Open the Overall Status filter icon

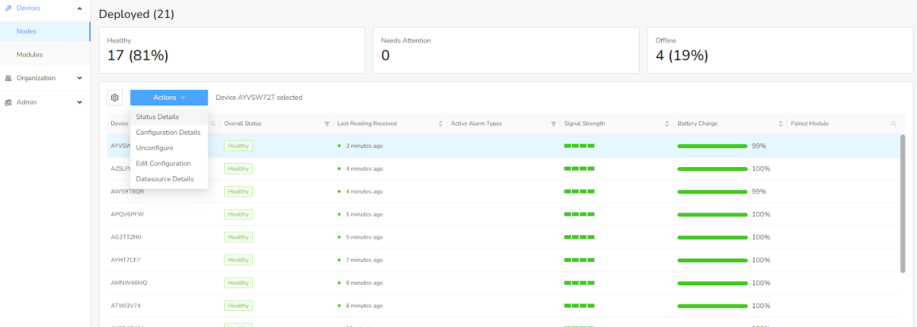(x=327, y=124)
